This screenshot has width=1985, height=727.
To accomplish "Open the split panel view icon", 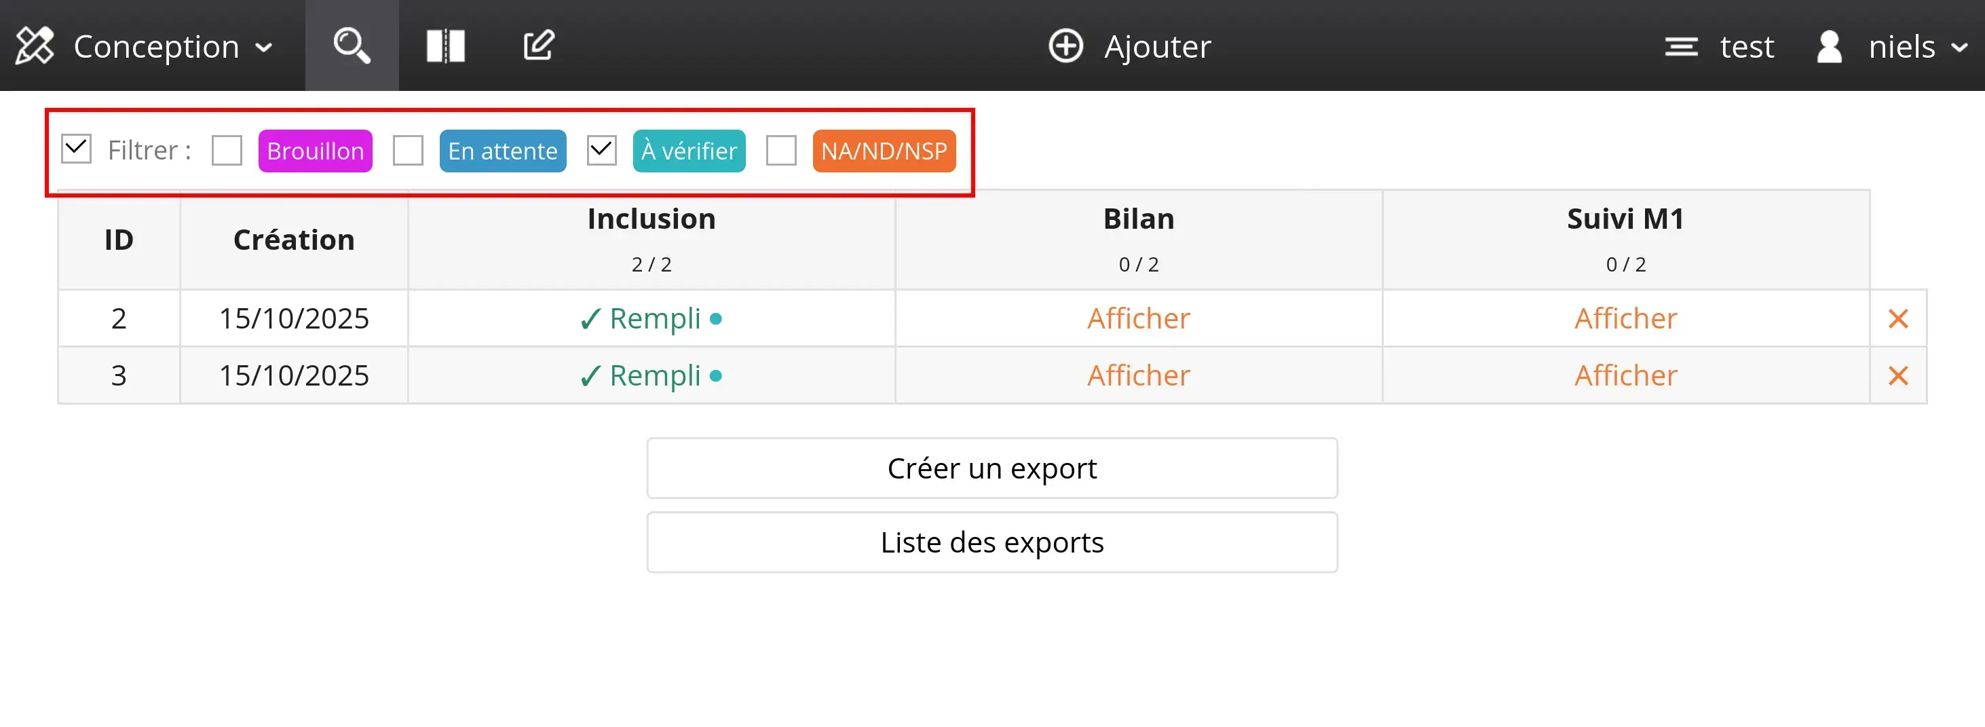I will click(445, 45).
